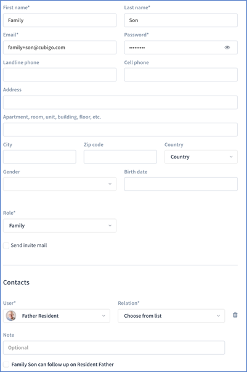247x372 pixels.
Task: Click Father Resident's avatar photo
Action: click(11, 316)
